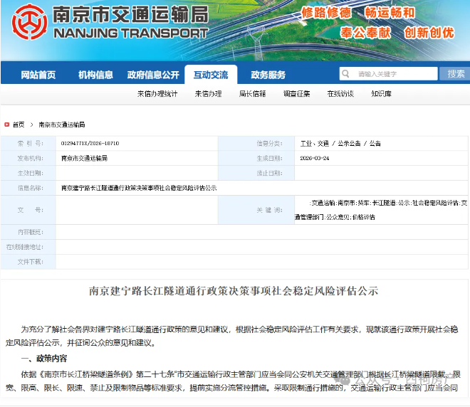Click the red home icon in breadcrumb
Image resolution: width=470 pixels, height=407 pixels.
[x=7, y=124]
